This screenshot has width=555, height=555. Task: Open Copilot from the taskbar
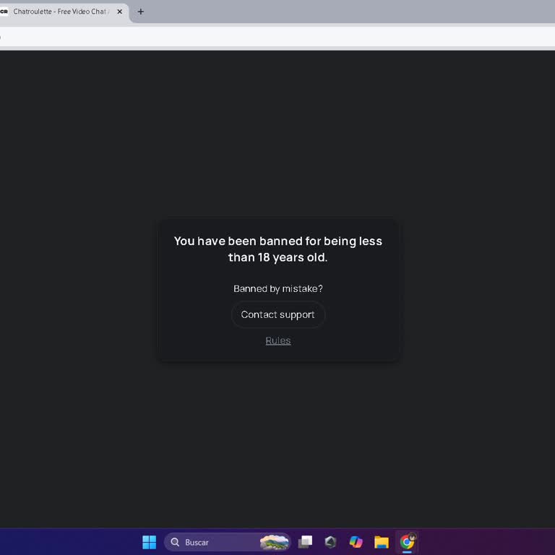pos(356,542)
